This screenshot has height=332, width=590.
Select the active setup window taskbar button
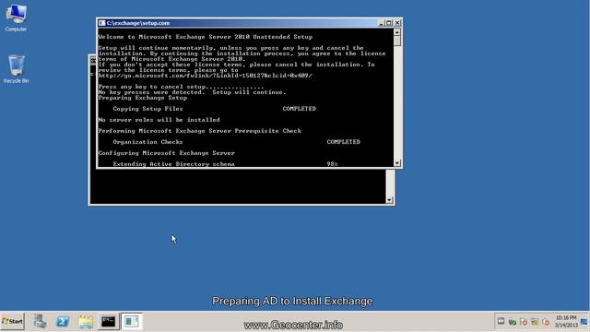[x=131, y=322]
